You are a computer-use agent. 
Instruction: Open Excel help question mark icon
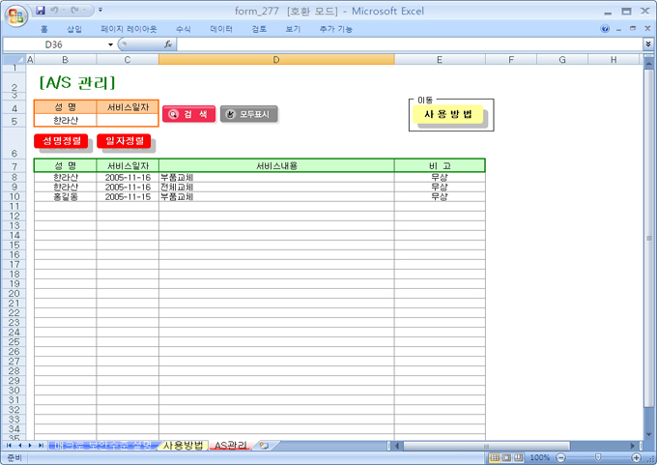(x=605, y=29)
